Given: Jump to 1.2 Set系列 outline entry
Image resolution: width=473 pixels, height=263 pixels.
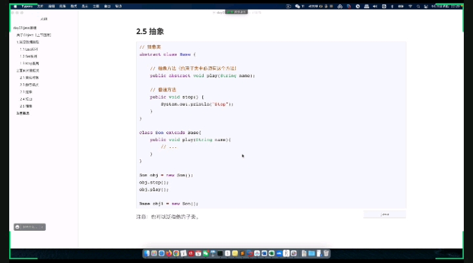Looking at the screenshot, I should coord(29,56).
